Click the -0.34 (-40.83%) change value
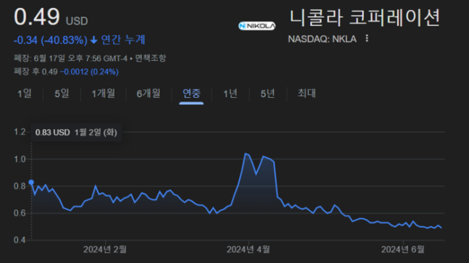Viewport: 469px width, 263px height. [50, 40]
